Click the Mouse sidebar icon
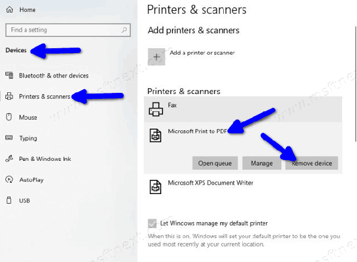This screenshot has height=262, width=357. click(9, 117)
